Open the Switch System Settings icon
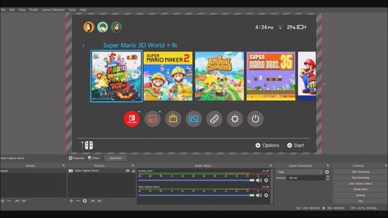 235,119
